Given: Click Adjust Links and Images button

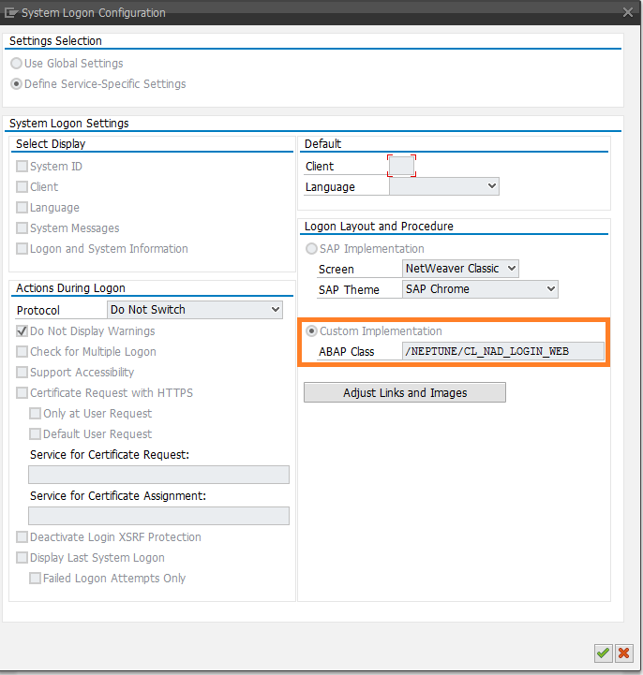Looking at the screenshot, I should [x=405, y=392].
